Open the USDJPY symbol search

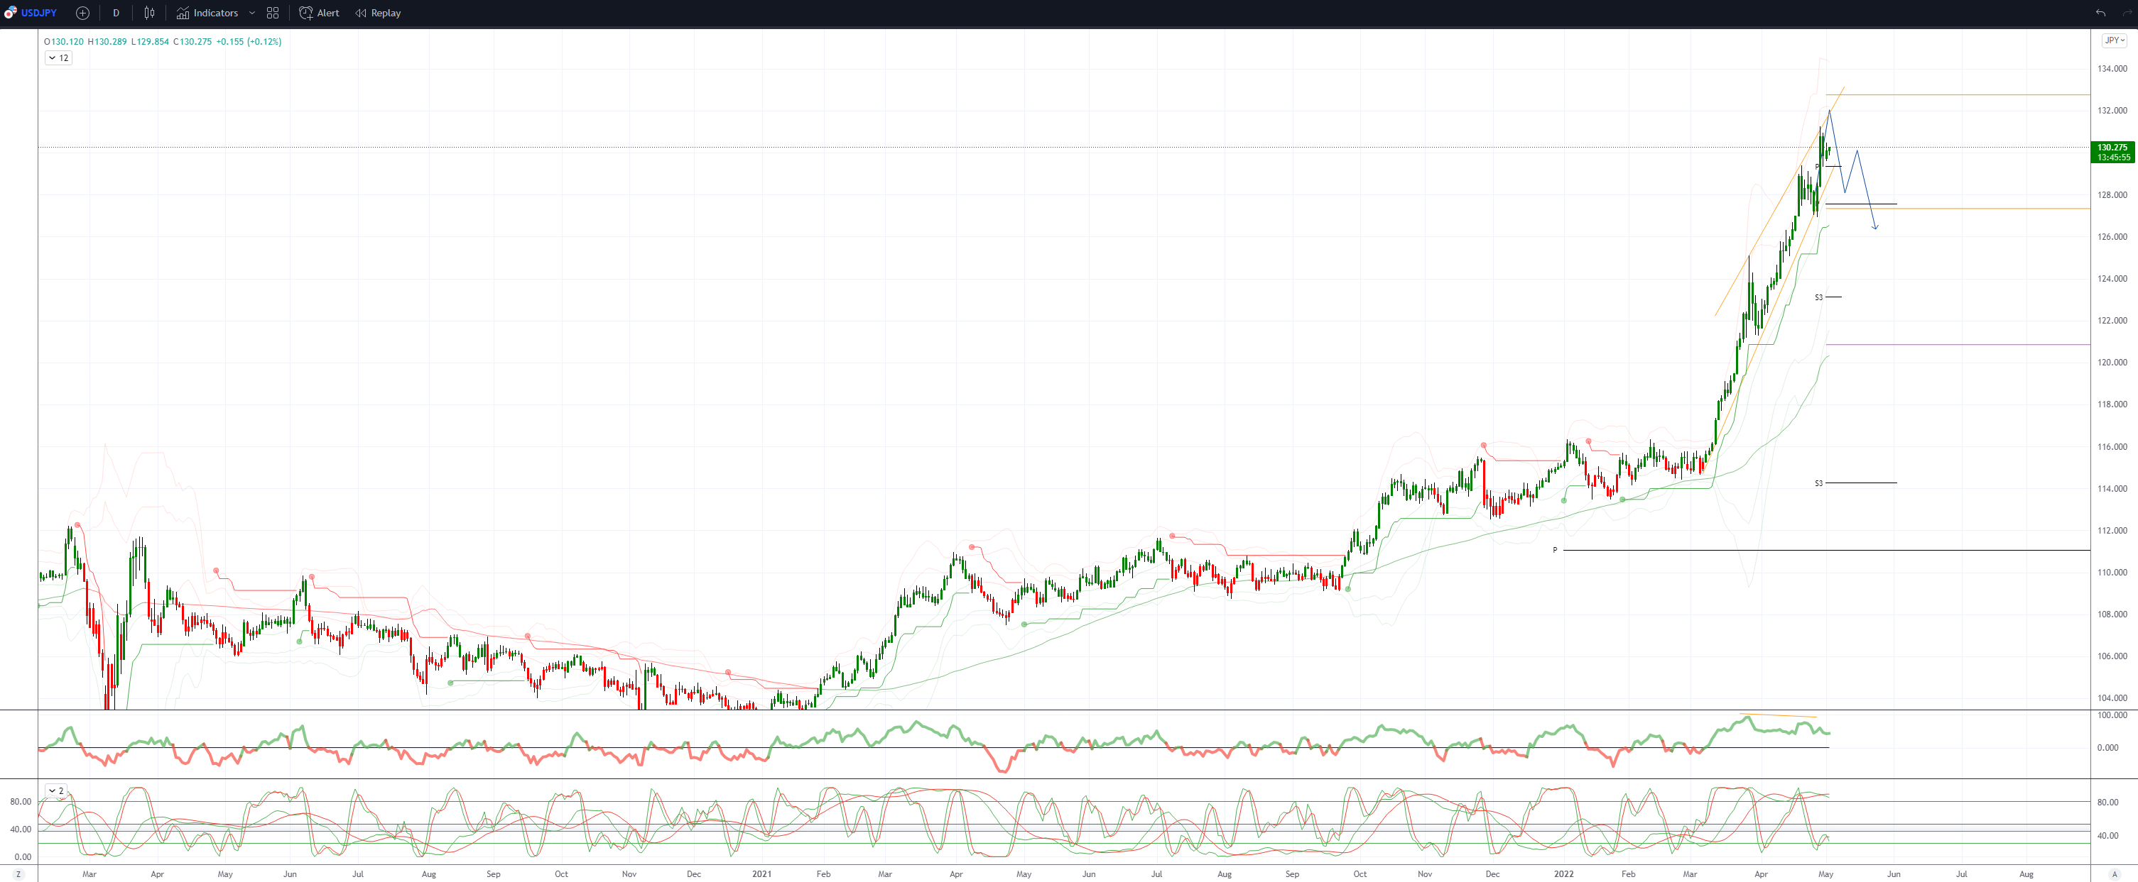pos(31,13)
